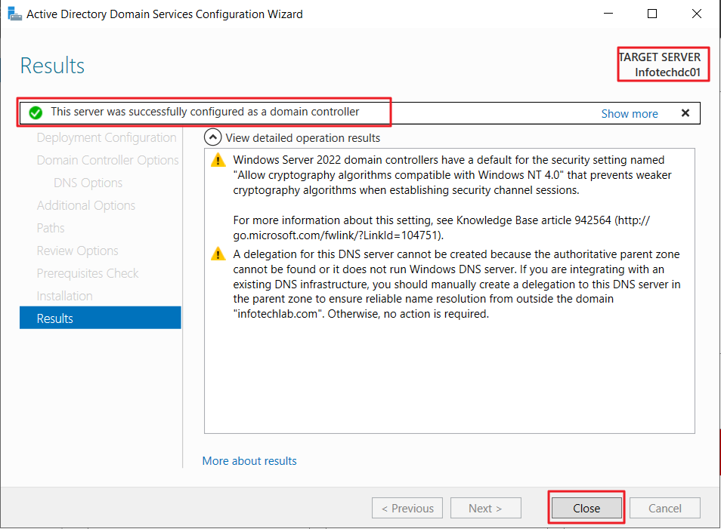Screen dimensions: 721x529
Task: Click the Knowledge Base article 942564 text
Action: [x=534, y=220]
